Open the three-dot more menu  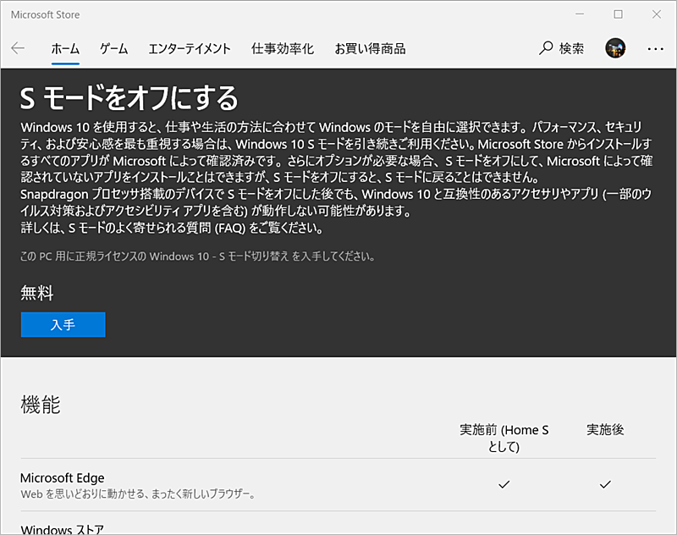(655, 49)
